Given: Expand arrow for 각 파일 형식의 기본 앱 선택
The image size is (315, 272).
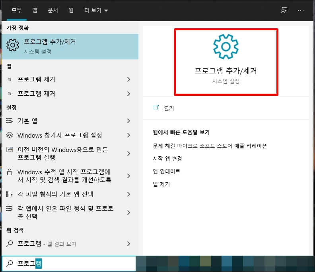Looking at the screenshot, I should [128, 194].
